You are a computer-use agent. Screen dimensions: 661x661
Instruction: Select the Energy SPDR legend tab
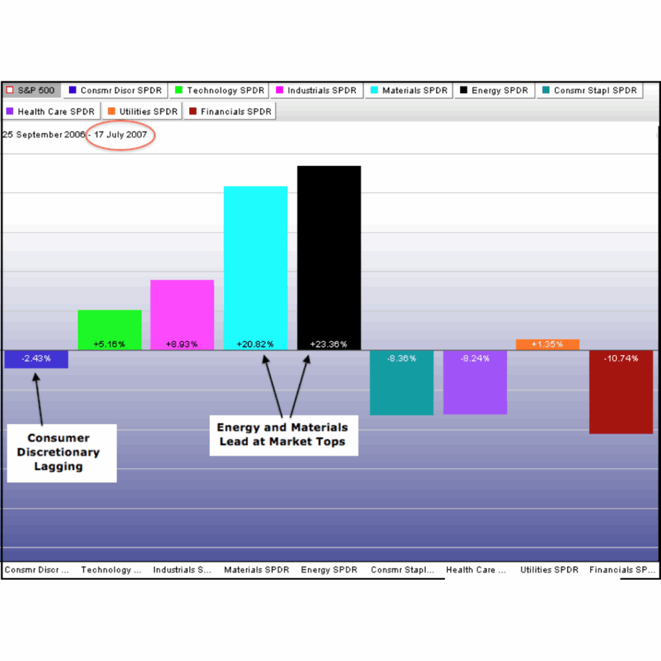[494, 90]
